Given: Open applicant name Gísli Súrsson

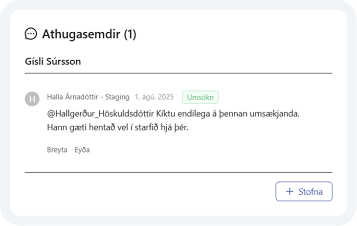Looking at the screenshot, I should point(53,61).
